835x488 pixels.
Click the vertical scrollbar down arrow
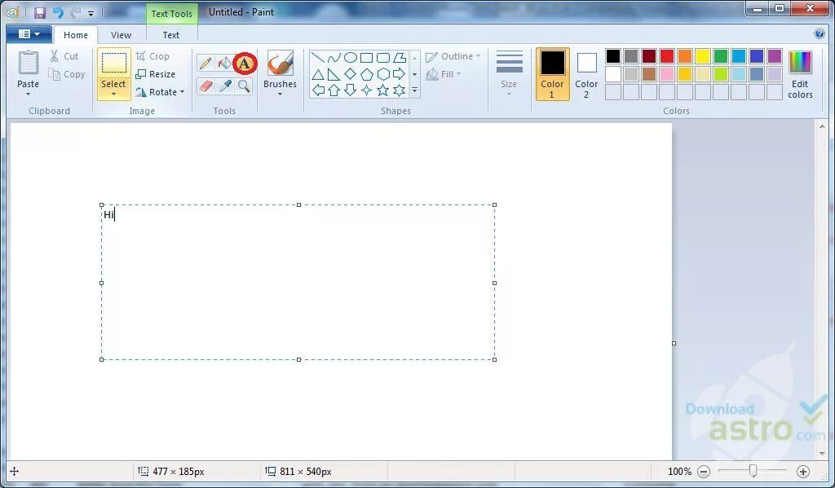(x=822, y=454)
